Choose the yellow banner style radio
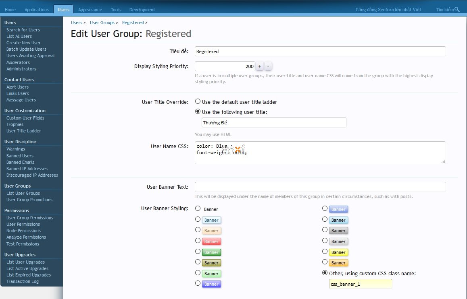This screenshot has height=299, width=467. pos(325,252)
